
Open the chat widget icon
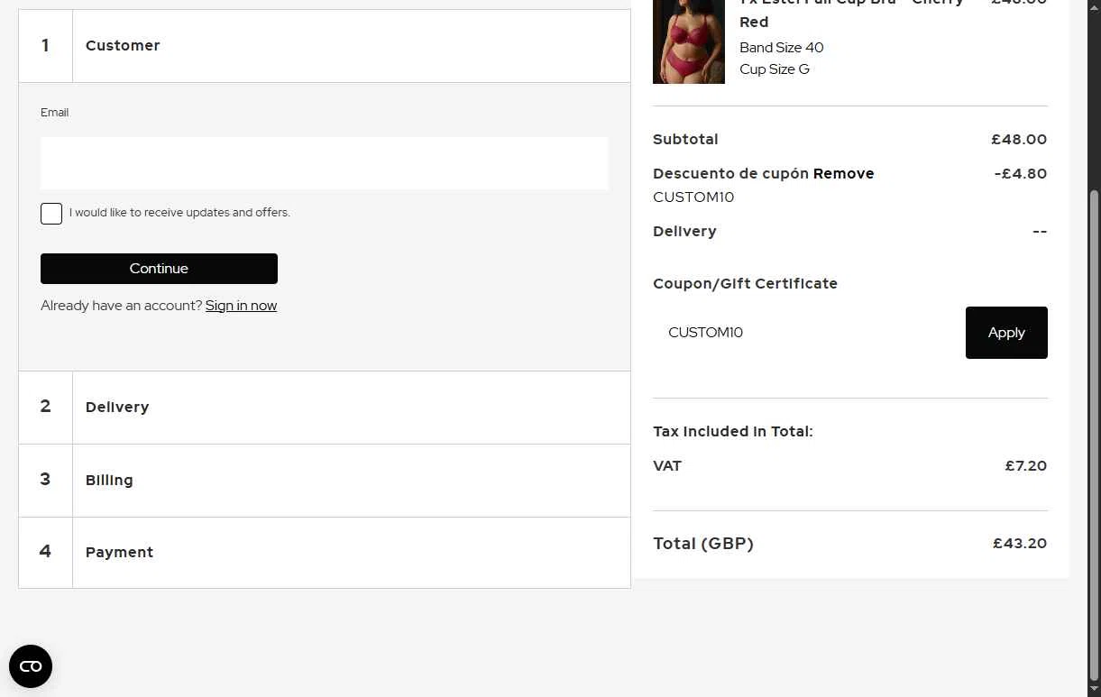(31, 666)
